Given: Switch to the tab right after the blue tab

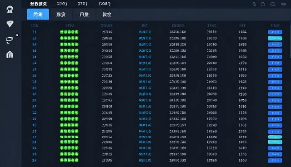Looking at the screenshot, I should click(x=61, y=14).
